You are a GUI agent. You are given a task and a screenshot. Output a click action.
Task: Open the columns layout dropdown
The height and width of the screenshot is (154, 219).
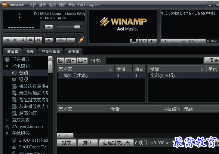(x=82, y=61)
